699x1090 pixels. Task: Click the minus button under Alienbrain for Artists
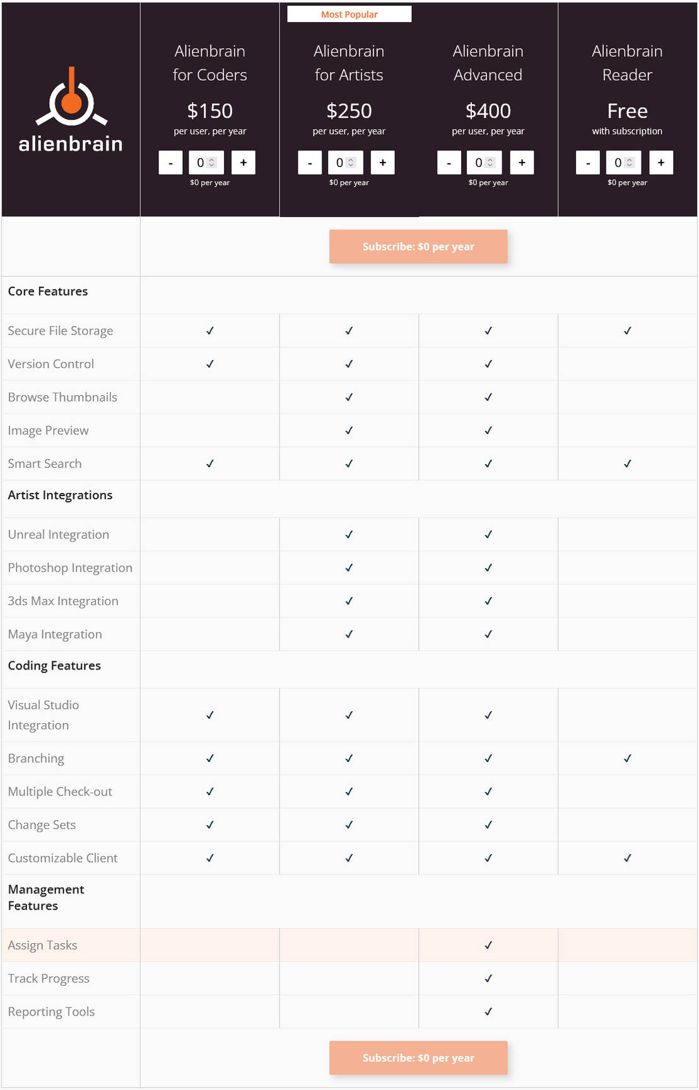point(309,162)
